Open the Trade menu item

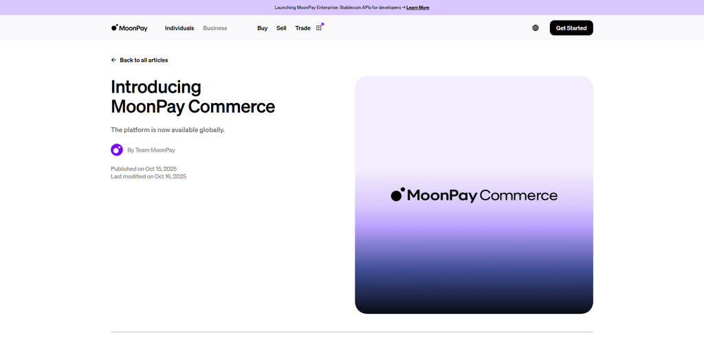pyautogui.click(x=302, y=27)
